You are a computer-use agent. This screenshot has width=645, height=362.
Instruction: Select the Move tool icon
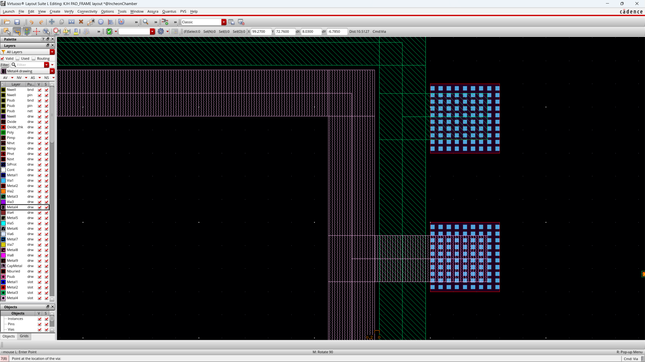pos(52,22)
